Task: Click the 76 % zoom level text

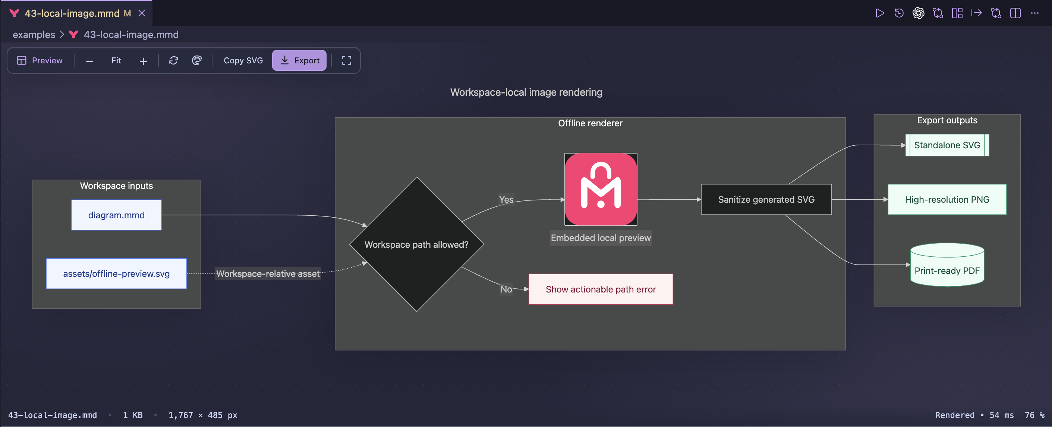Action: pos(1034,415)
